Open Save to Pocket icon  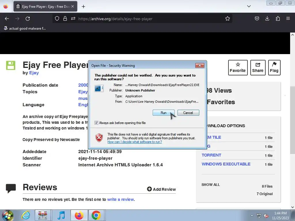257,19
